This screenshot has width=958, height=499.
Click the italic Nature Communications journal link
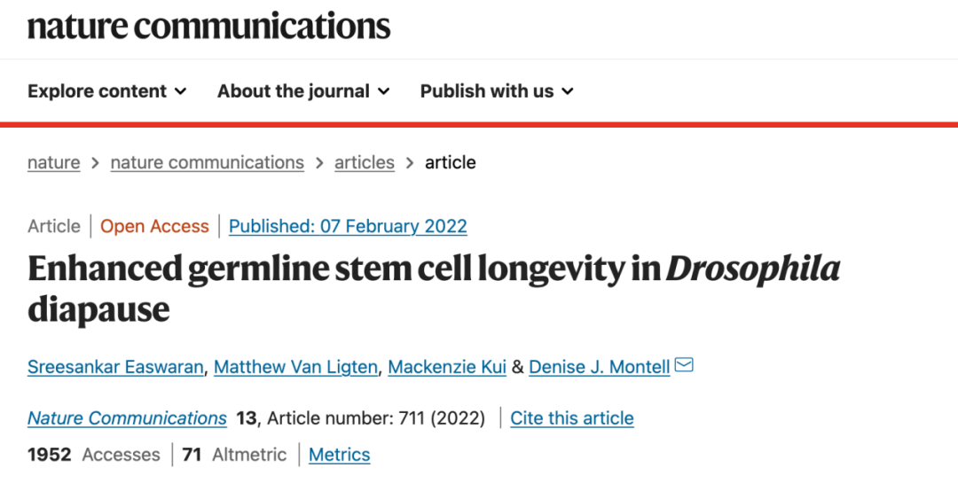tap(127, 417)
